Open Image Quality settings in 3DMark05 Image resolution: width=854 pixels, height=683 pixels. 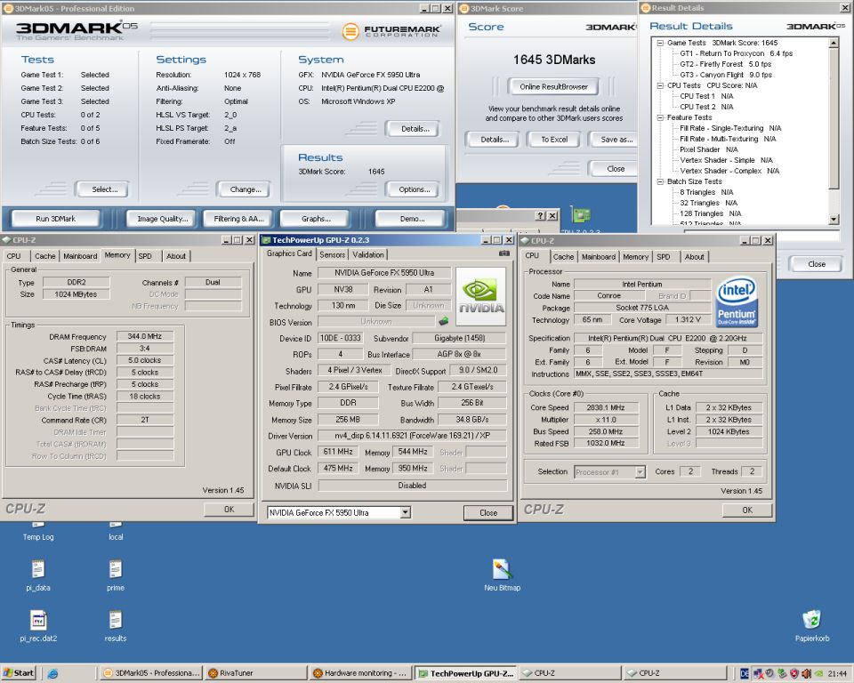[x=162, y=219]
